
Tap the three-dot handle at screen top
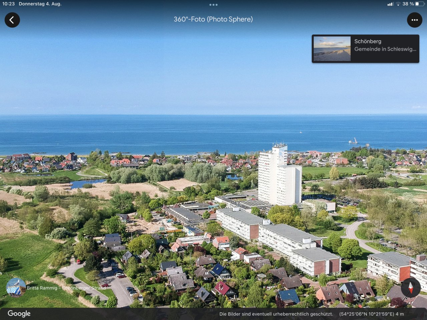pyautogui.click(x=213, y=4)
